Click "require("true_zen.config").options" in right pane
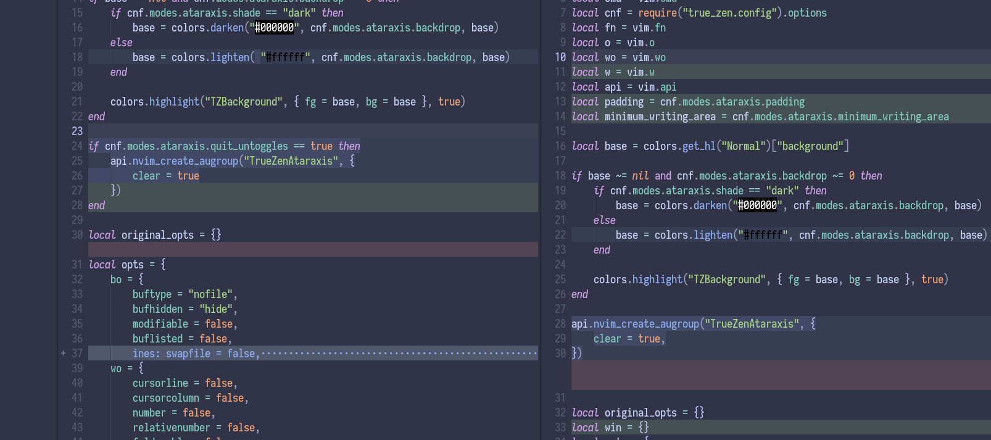This screenshot has height=440, width=991. pyautogui.click(x=732, y=13)
